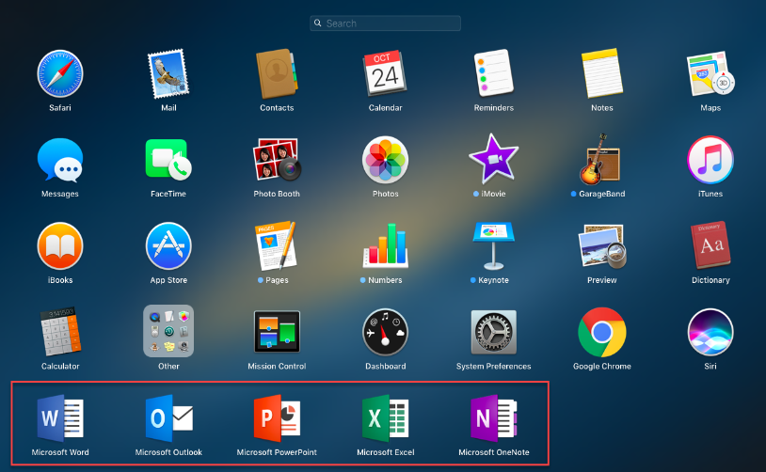
Task: Launch GarageBand
Action: (599, 160)
